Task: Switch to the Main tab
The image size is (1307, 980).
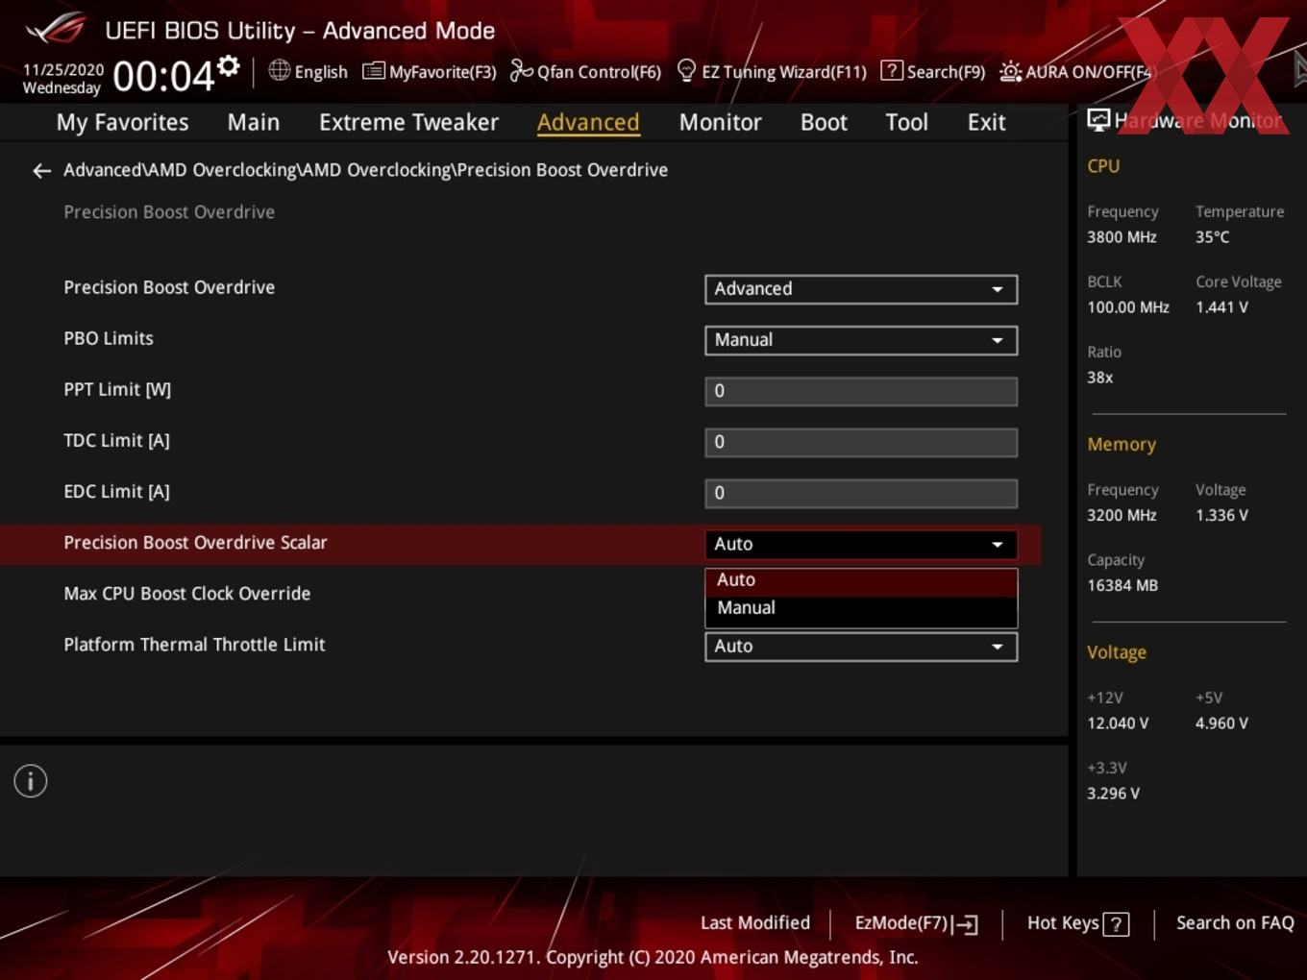Action: [x=254, y=122]
